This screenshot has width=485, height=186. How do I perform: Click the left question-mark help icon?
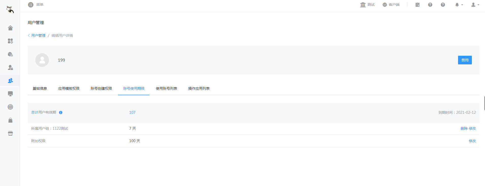tap(430, 5)
